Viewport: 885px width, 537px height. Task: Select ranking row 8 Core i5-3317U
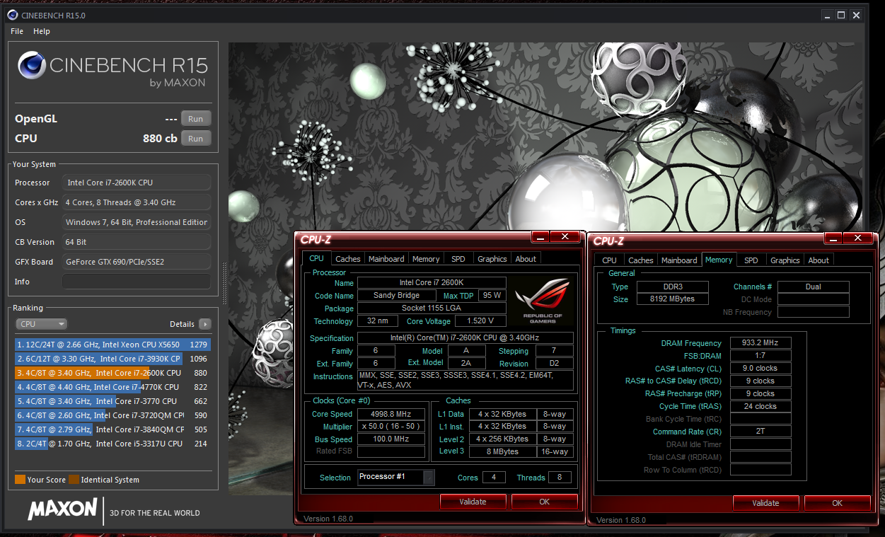113,444
